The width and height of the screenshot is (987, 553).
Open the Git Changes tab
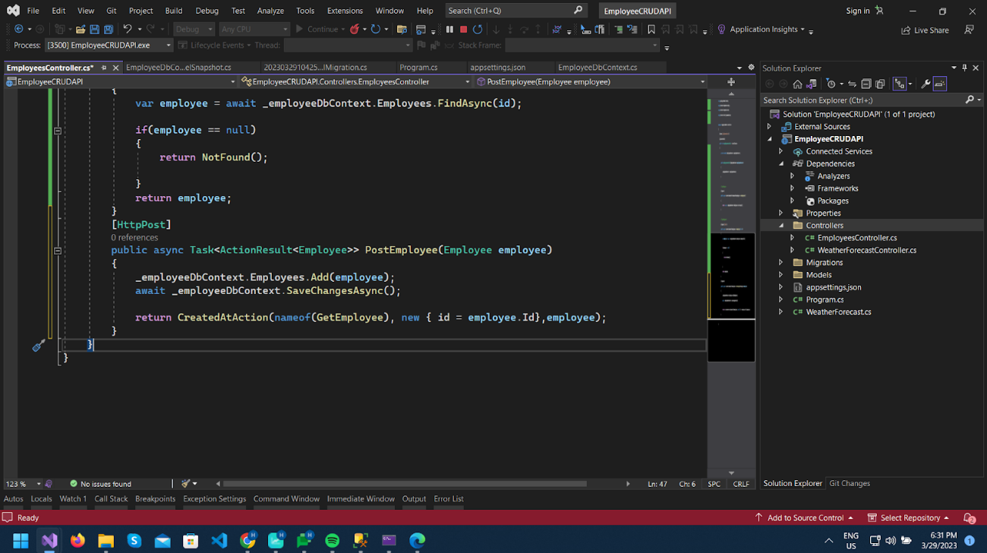point(850,483)
